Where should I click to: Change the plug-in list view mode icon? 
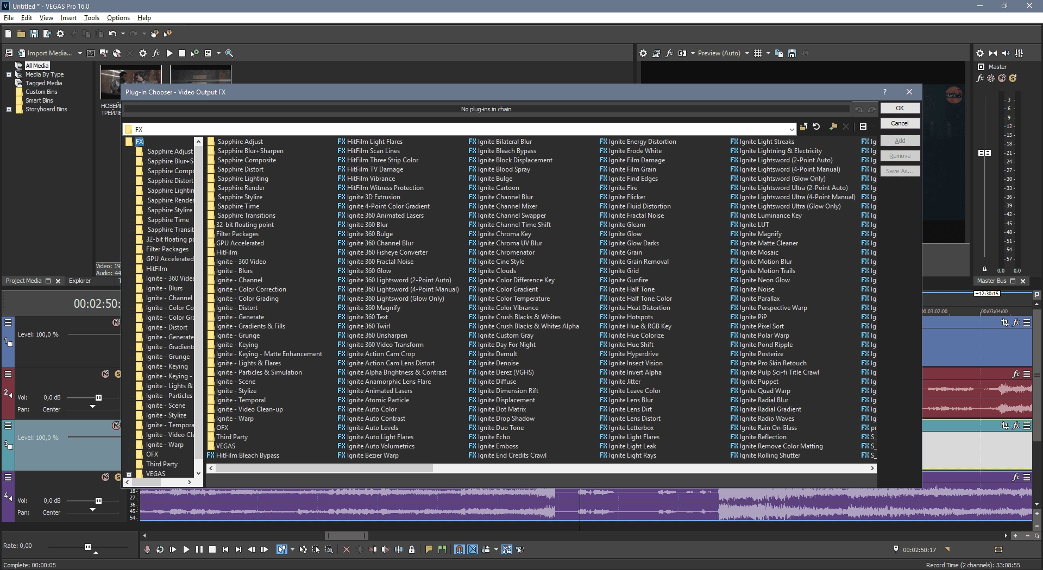(863, 126)
